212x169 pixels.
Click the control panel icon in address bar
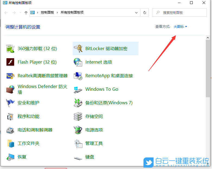coord(33,12)
